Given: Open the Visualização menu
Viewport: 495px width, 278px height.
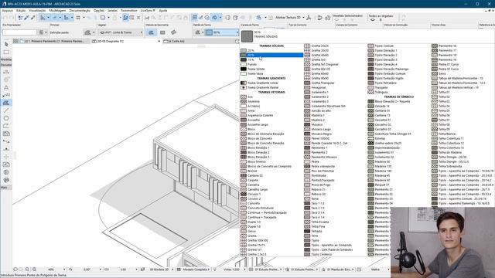Looking at the screenshot, I should coord(37,10).
